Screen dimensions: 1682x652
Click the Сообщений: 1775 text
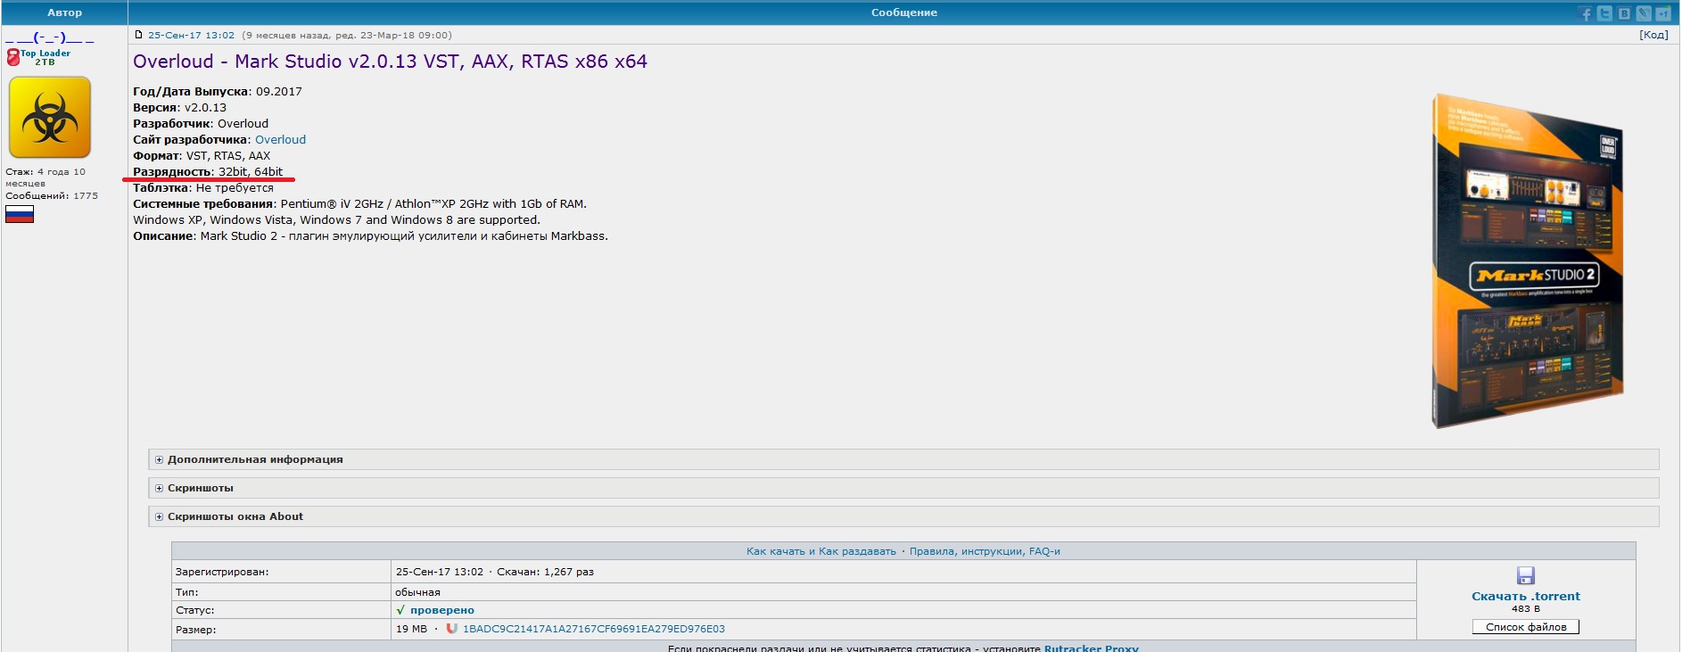[x=52, y=195]
